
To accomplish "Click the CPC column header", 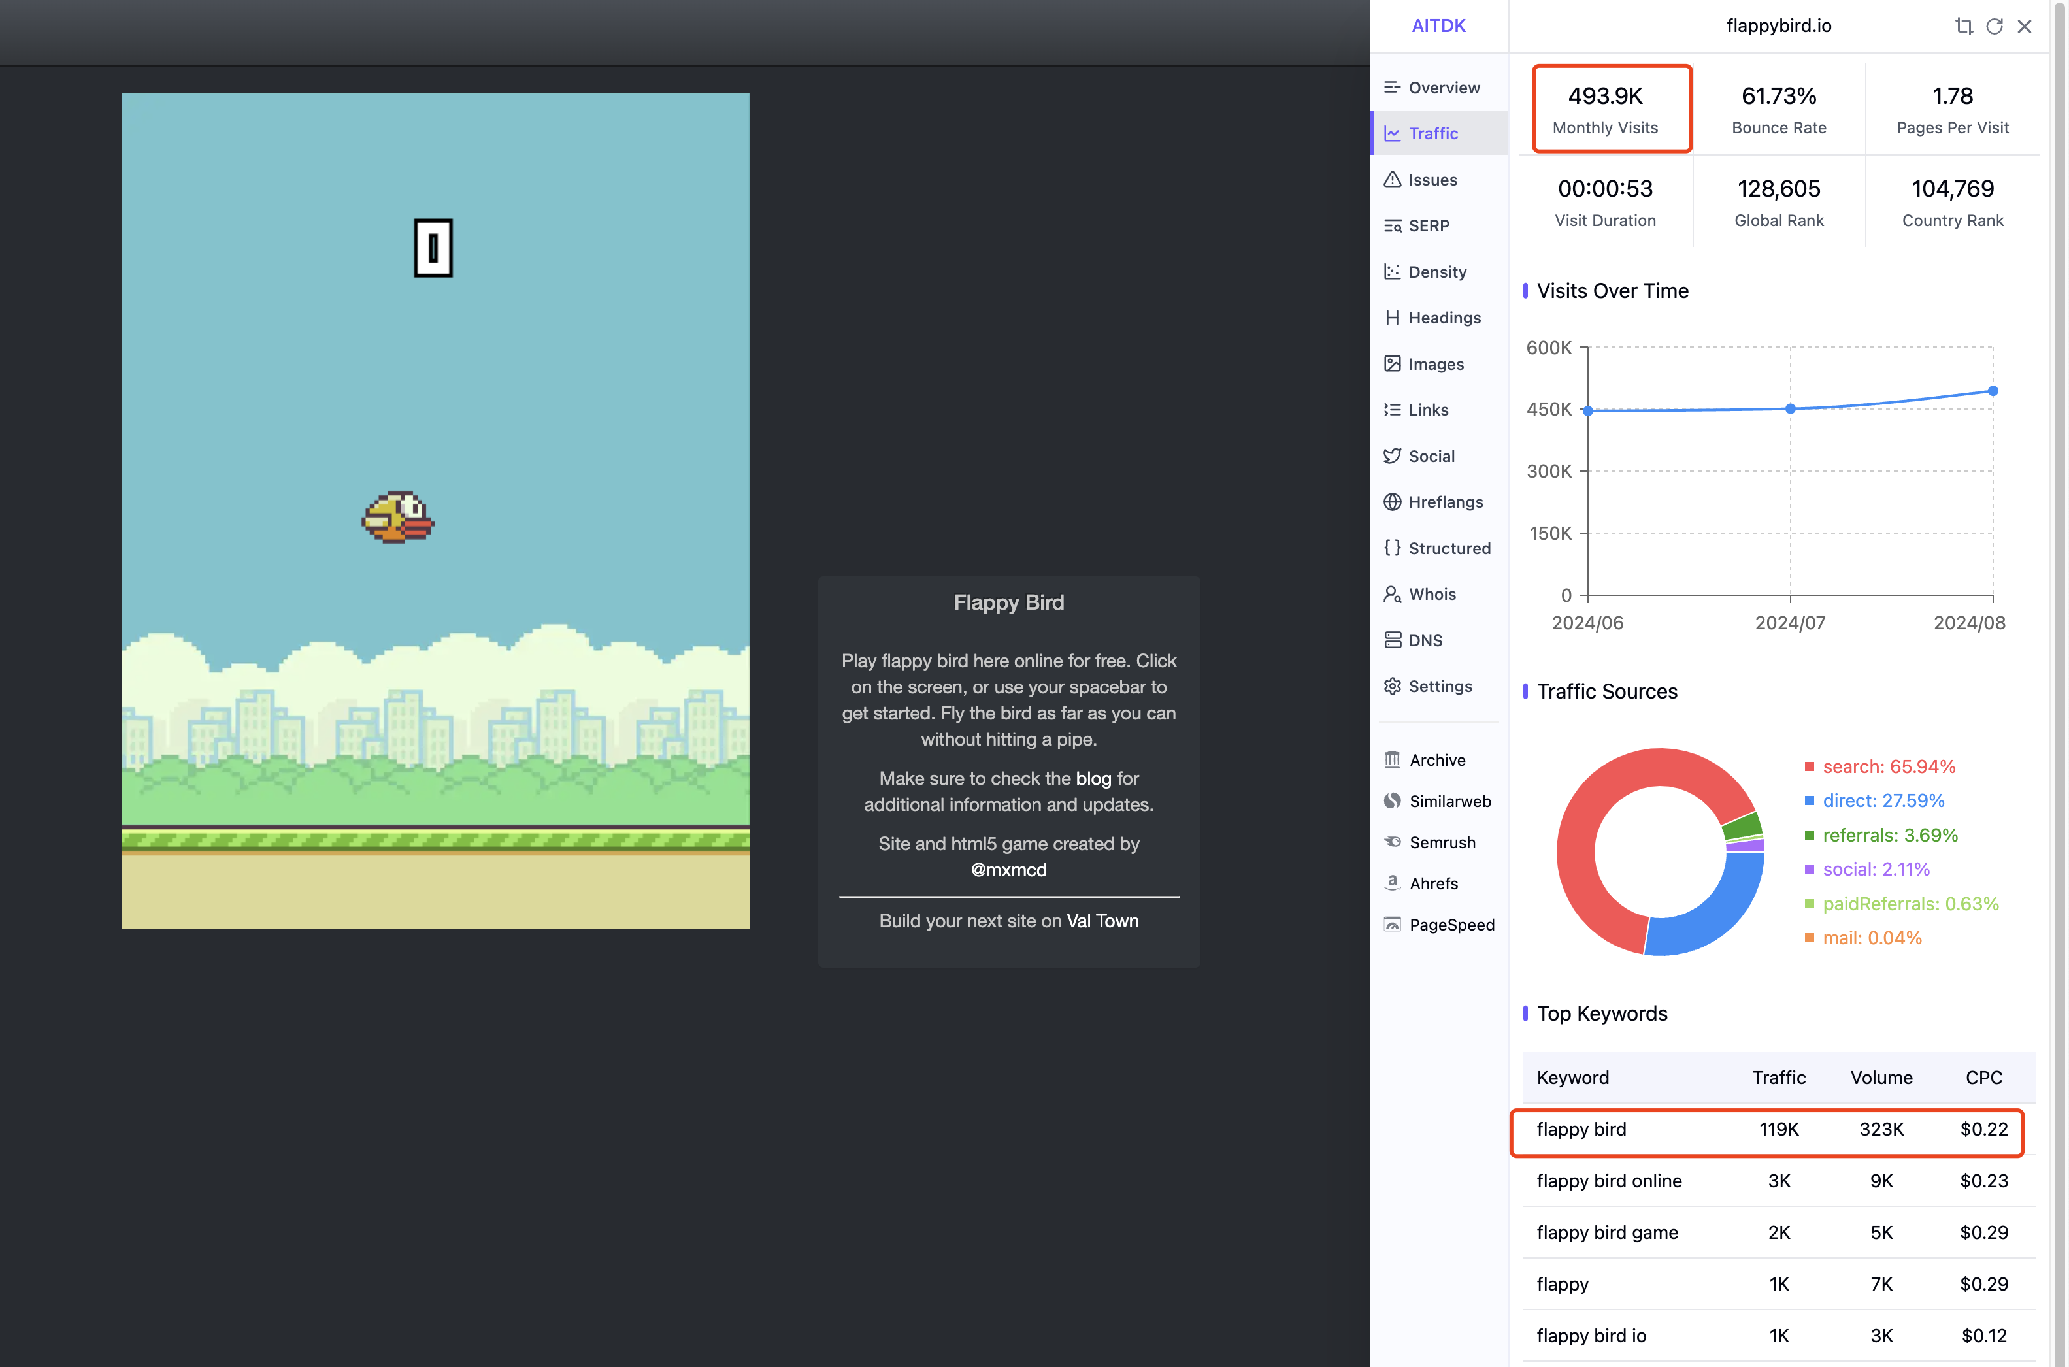I will click(1983, 1078).
